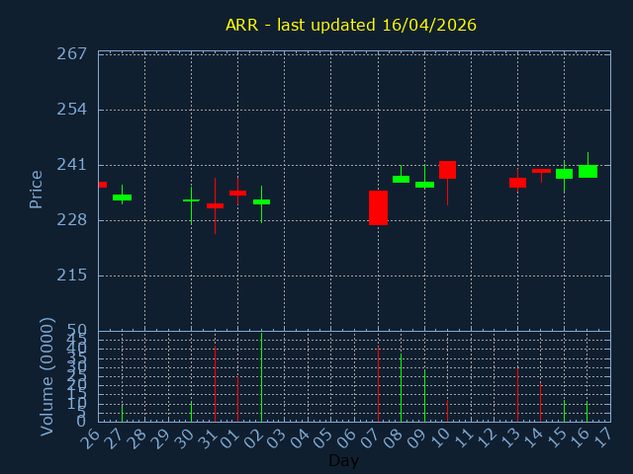The image size is (633, 474).
Task: Click the green candlestick on day 27
Action: click(x=122, y=197)
